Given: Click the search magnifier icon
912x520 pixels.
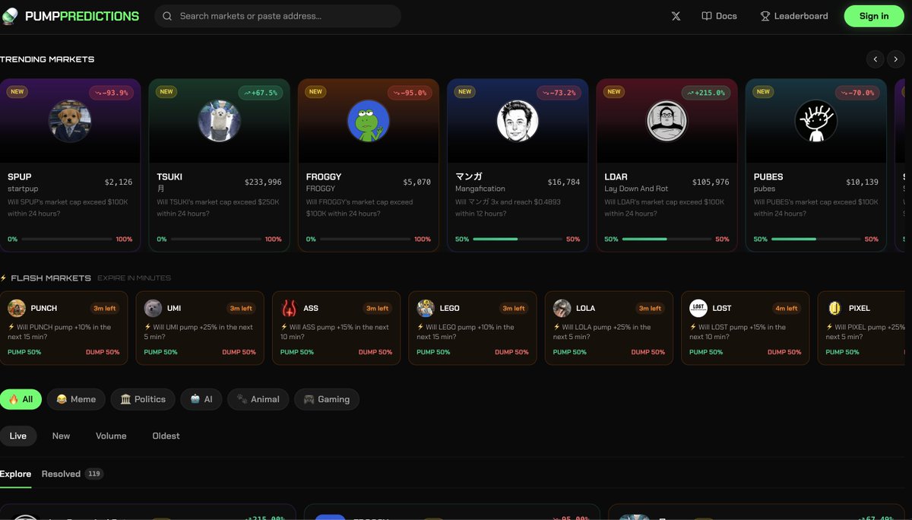Looking at the screenshot, I should [167, 16].
